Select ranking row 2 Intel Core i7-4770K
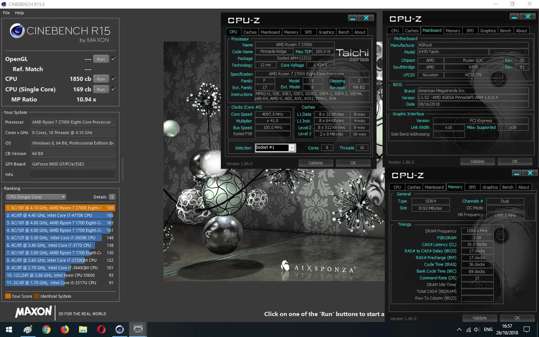This screenshot has width=539, height=337. pos(60,215)
